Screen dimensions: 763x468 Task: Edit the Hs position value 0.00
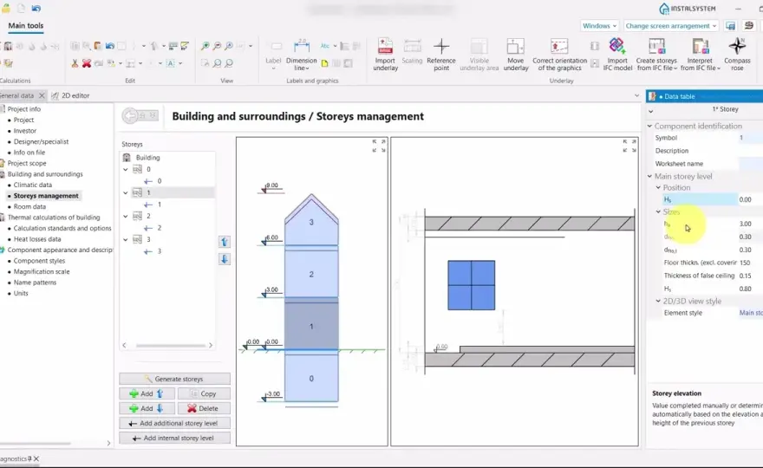click(x=750, y=199)
